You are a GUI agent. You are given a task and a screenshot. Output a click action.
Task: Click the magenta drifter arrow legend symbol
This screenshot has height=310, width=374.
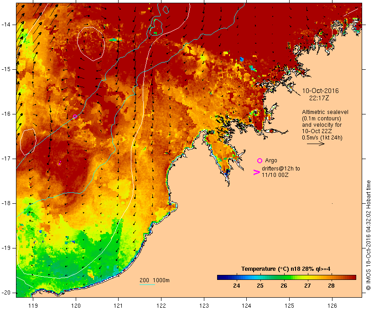click(256, 172)
